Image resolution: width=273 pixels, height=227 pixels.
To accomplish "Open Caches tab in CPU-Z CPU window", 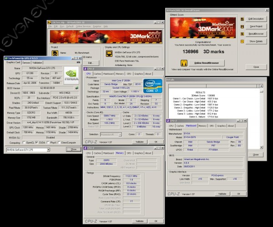I will click(97, 74).
